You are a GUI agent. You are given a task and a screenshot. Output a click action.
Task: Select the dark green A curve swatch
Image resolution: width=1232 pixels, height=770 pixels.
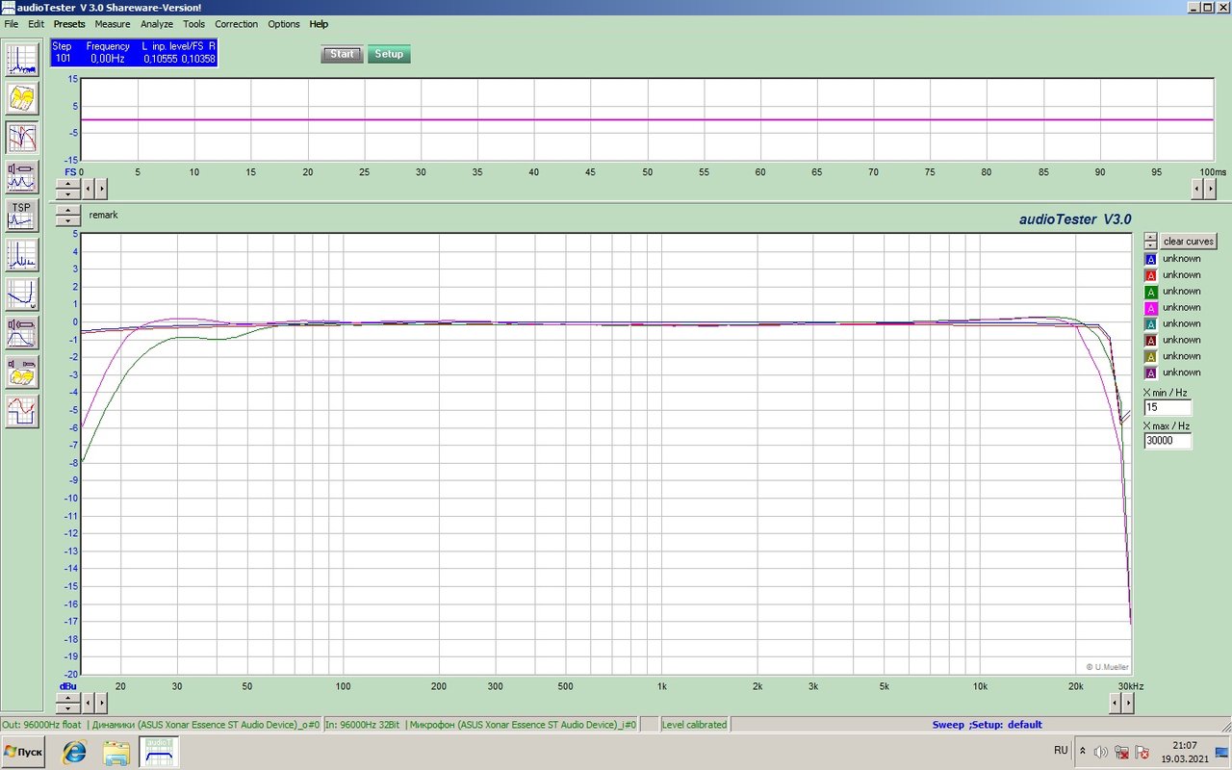pos(1150,292)
